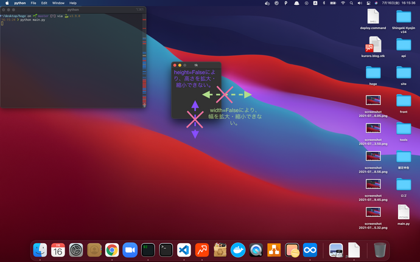Open Spotlight search in the menu bar
Viewport: 420px width, 262px height.
pos(351,3)
